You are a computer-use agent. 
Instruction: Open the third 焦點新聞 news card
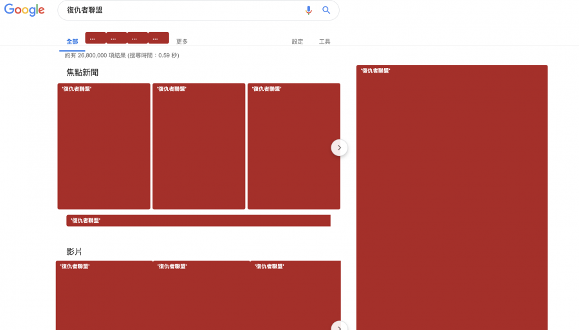293,146
